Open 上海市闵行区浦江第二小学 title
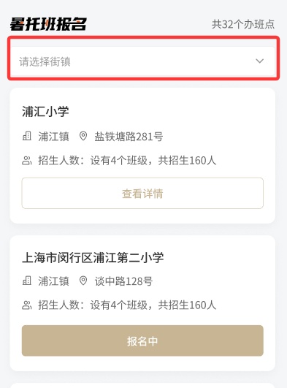Viewport: 287px width, 388px height. (x=93, y=258)
